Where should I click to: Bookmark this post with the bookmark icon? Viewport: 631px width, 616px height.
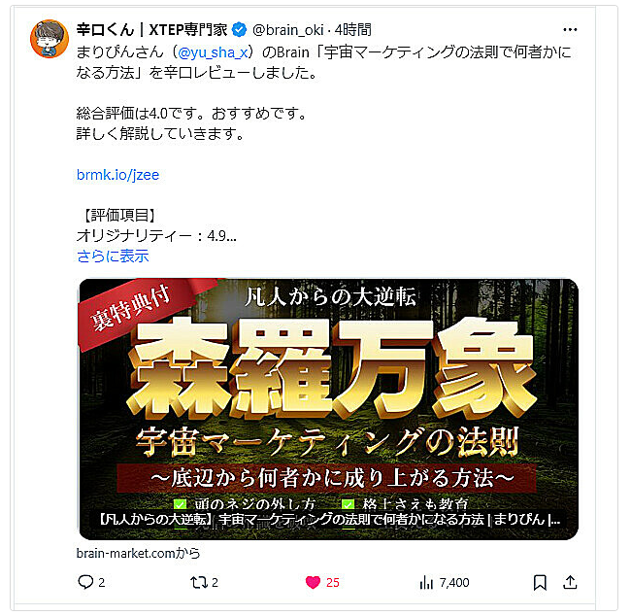[x=540, y=582]
